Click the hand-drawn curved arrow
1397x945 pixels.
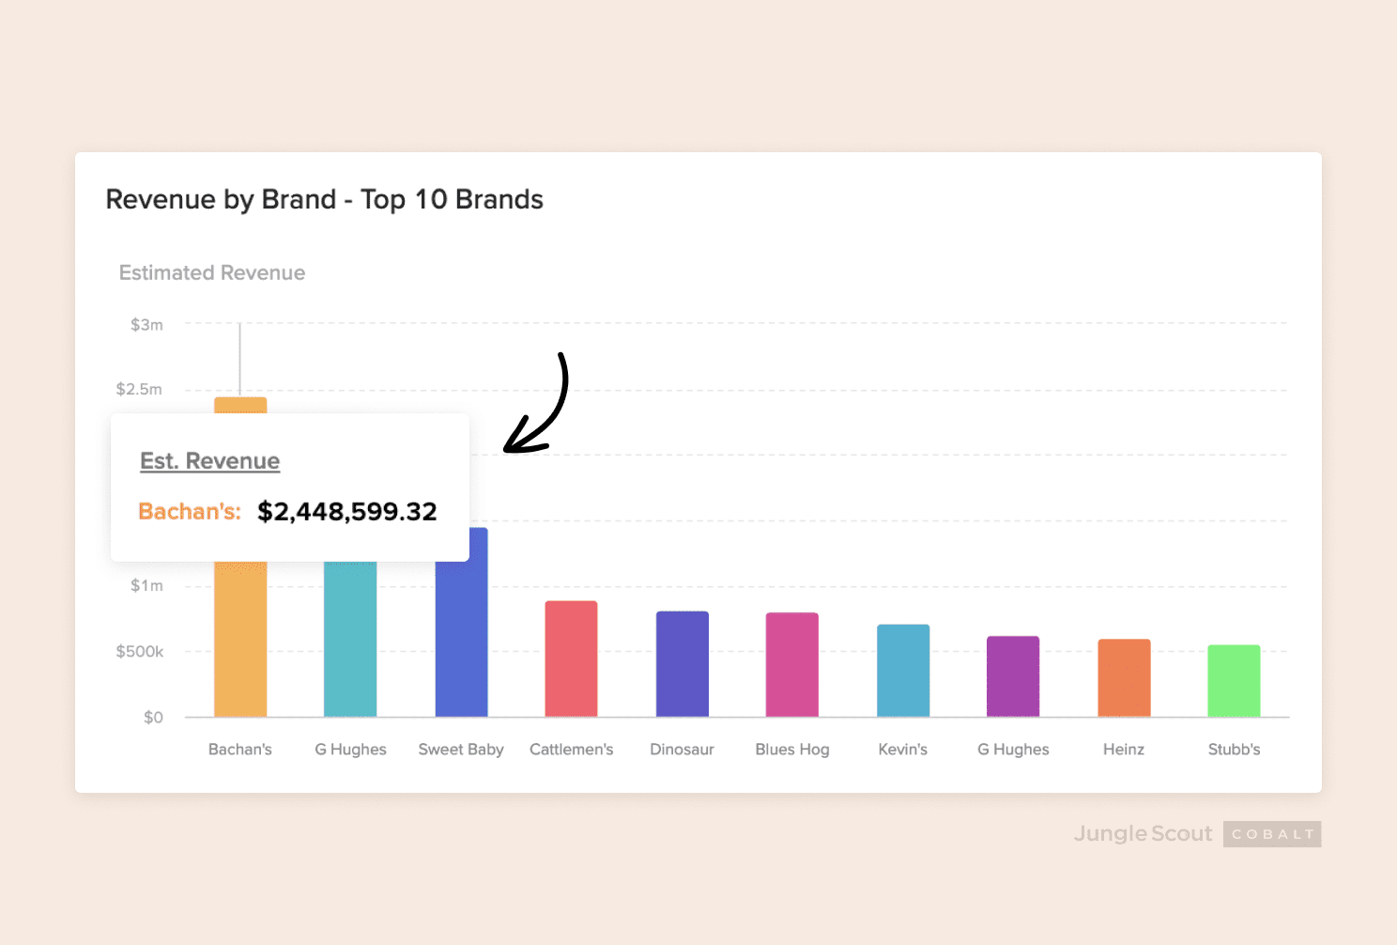point(545,409)
